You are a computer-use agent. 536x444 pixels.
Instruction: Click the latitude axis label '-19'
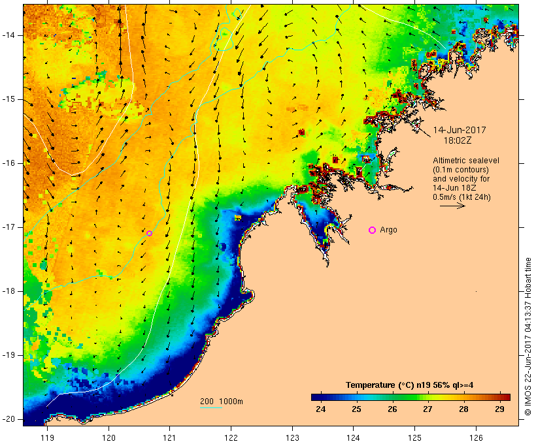pos(8,355)
